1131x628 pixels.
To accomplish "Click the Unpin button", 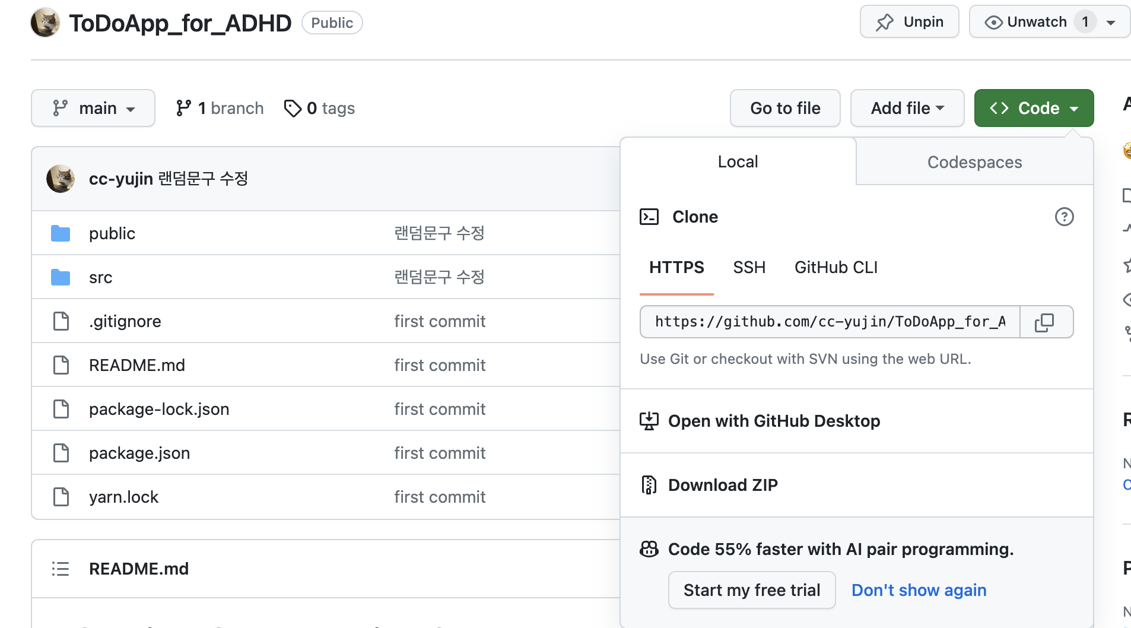I will [909, 22].
